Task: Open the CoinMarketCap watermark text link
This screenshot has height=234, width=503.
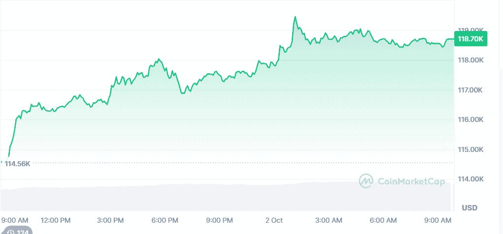Action: click(x=411, y=181)
